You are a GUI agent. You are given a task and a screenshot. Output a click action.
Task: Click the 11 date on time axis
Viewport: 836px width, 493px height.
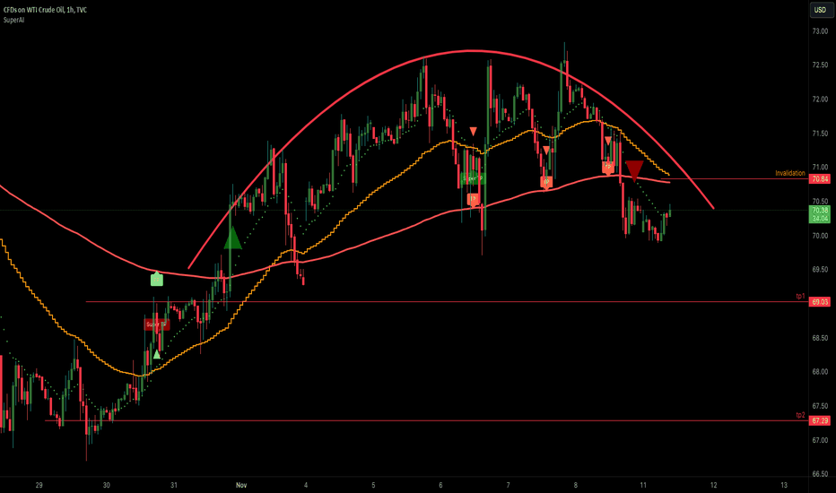pyautogui.click(x=643, y=485)
